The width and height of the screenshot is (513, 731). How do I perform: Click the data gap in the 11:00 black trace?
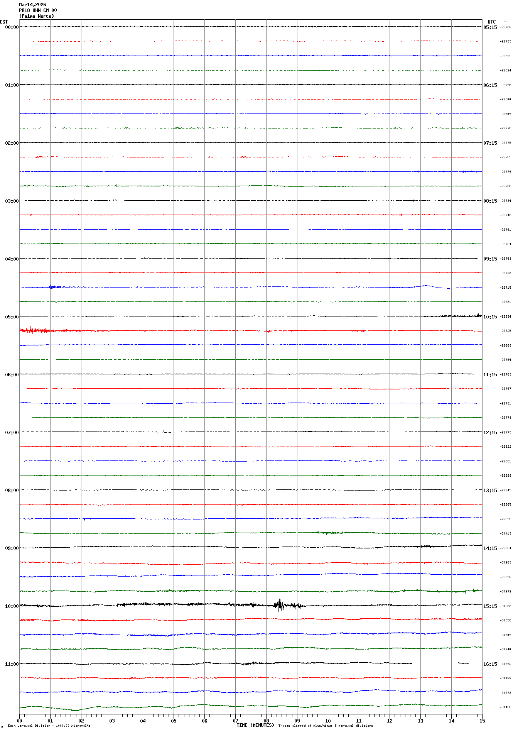[x=435, y=663]
